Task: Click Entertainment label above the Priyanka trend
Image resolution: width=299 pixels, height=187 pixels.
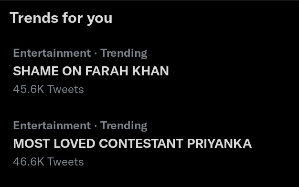Action: [52, 125]
